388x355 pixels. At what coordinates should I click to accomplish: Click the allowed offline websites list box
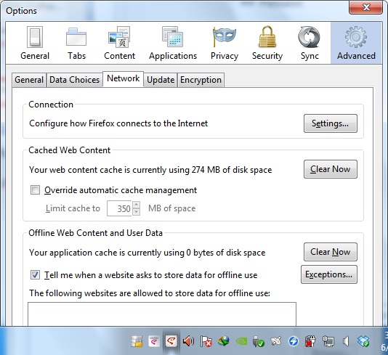coord(162,314)
